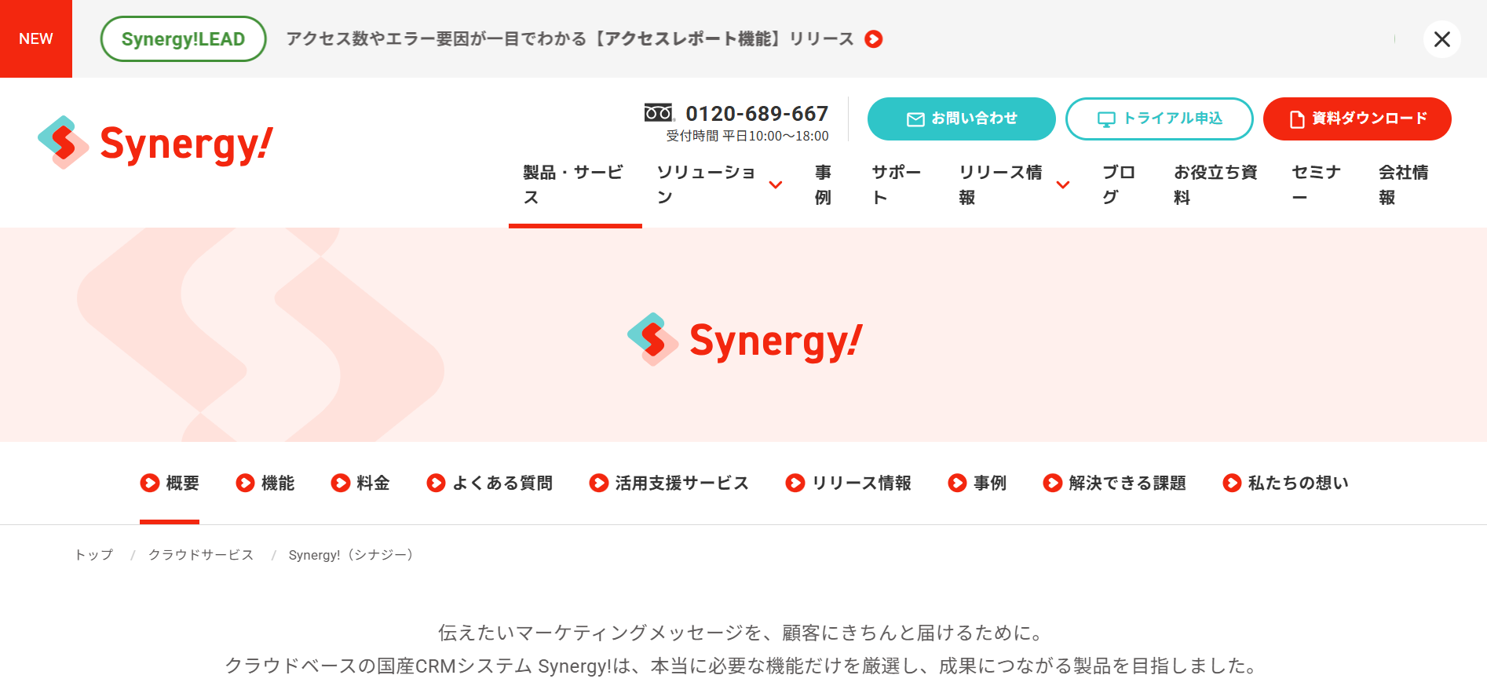Click the document icon on 資料ダウンロード
This screenshot has height=686, width=1487.
click(x=1297, y=119)
